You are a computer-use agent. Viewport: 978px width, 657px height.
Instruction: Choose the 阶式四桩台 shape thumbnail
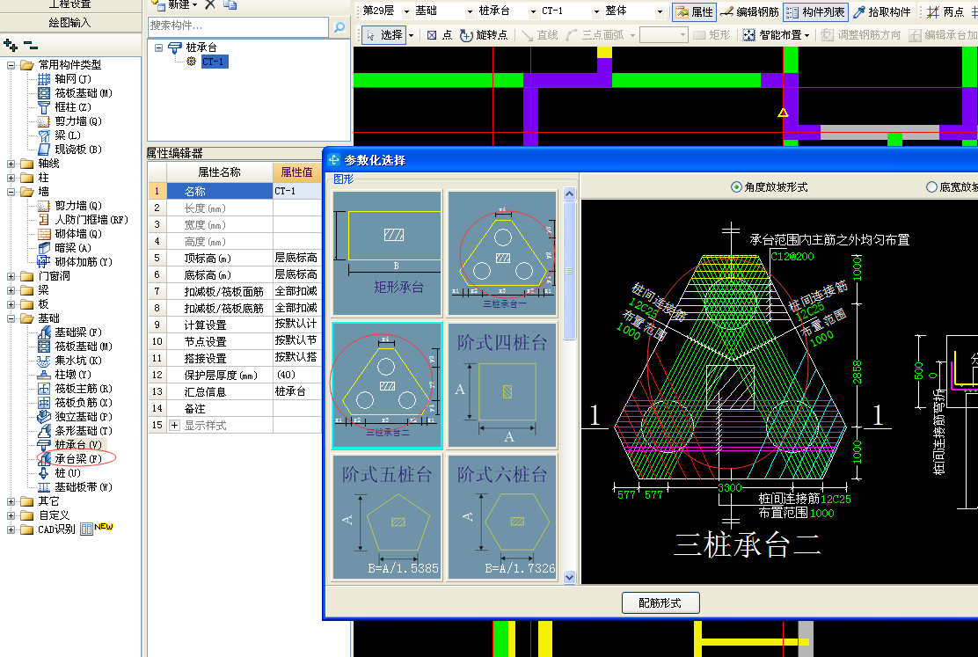coord(502,385)
